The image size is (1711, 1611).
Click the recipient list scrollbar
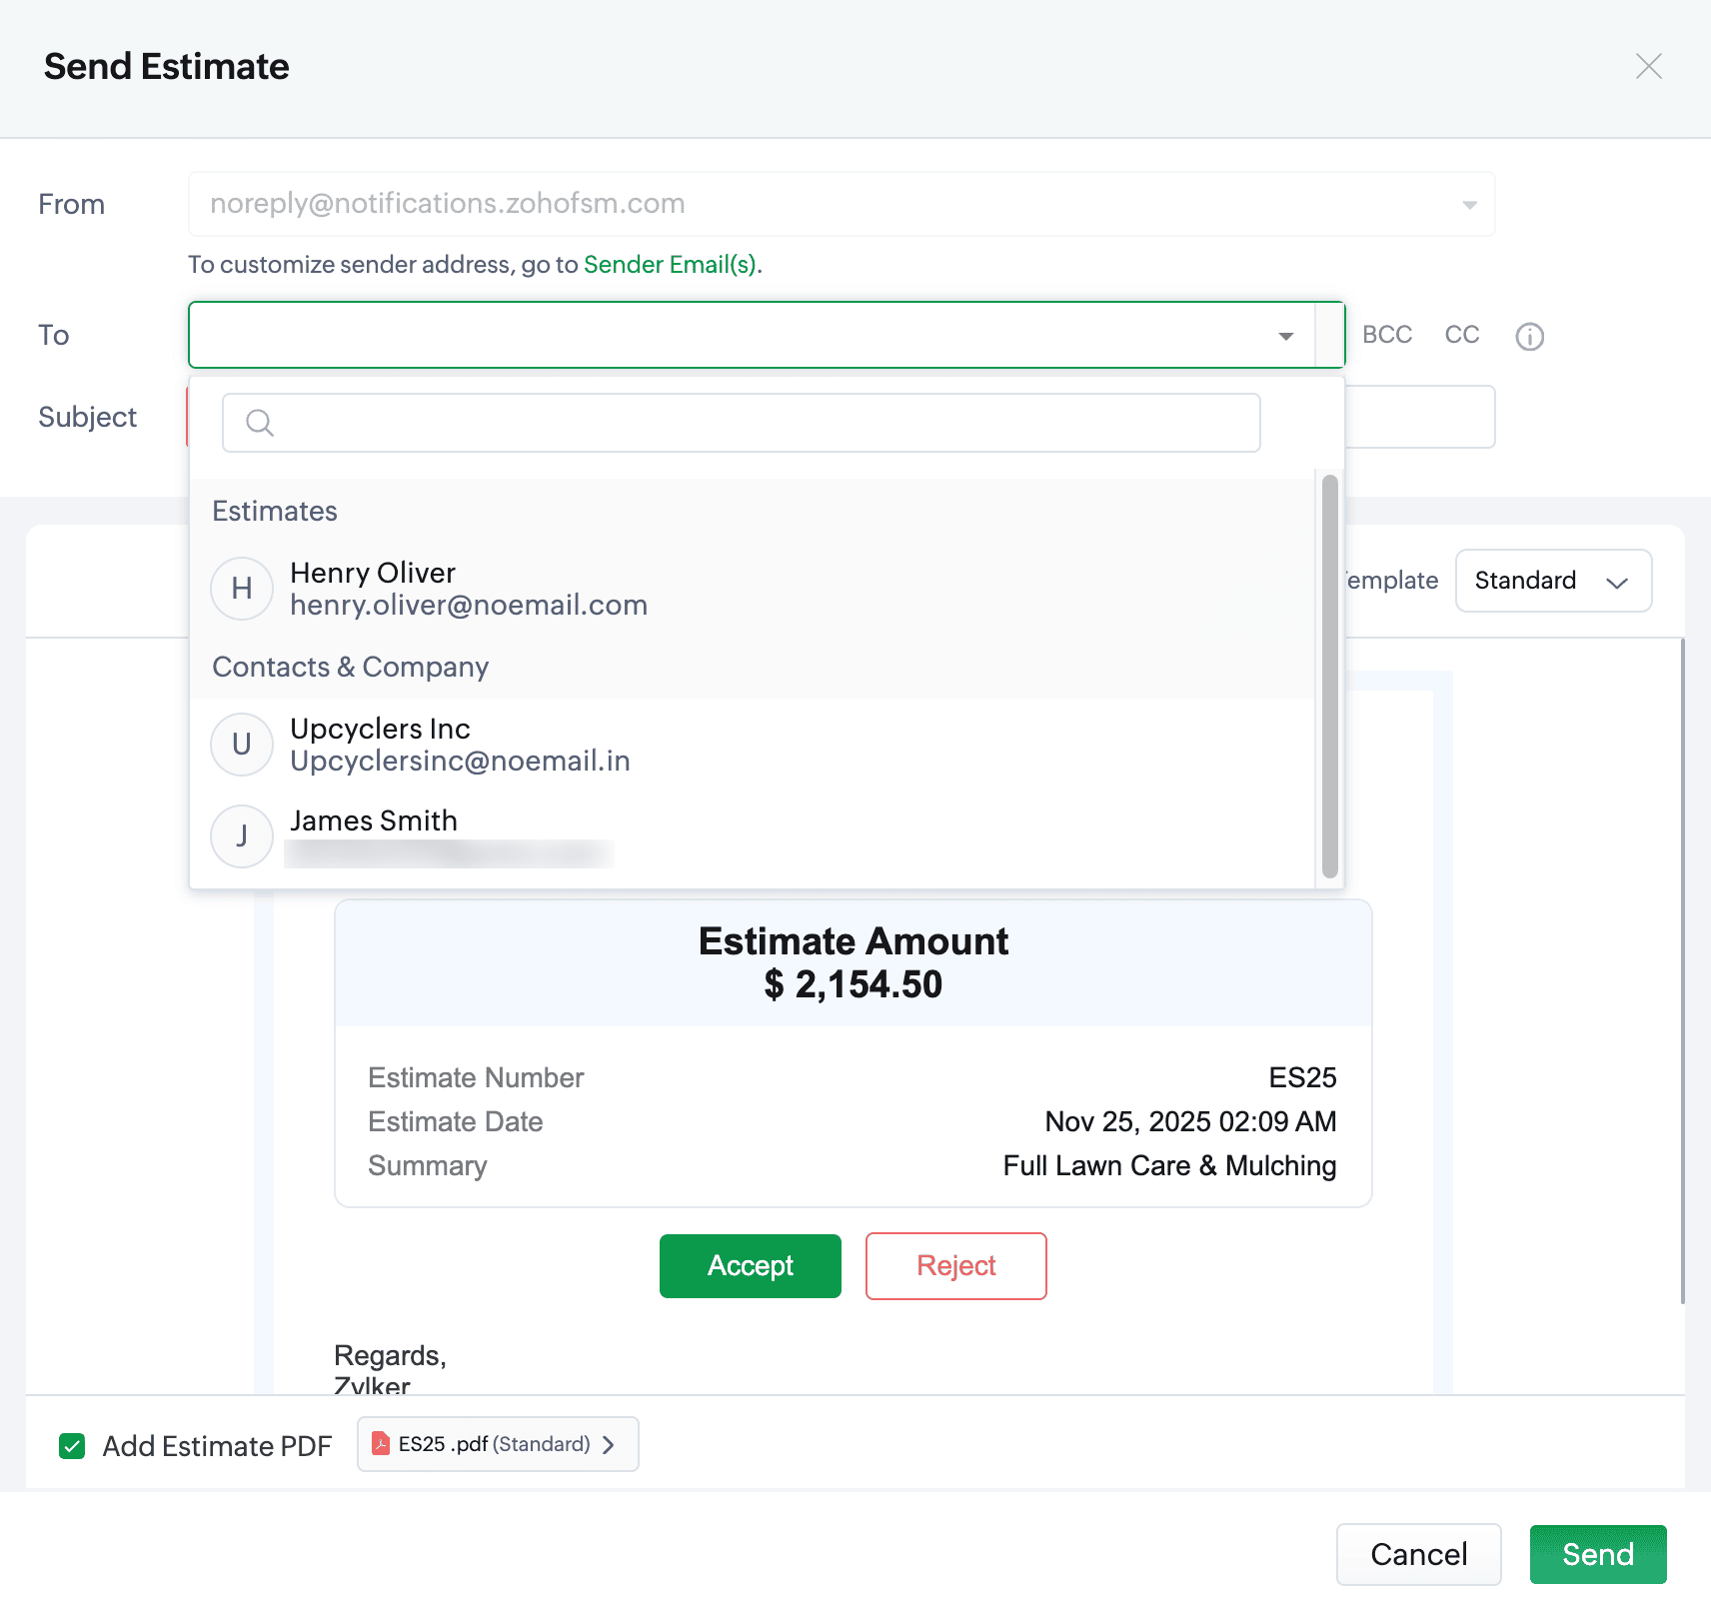point(1329,677)
